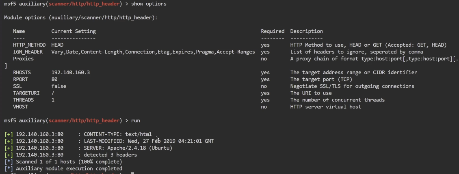Click the 'run' command text

coord(136,121)
